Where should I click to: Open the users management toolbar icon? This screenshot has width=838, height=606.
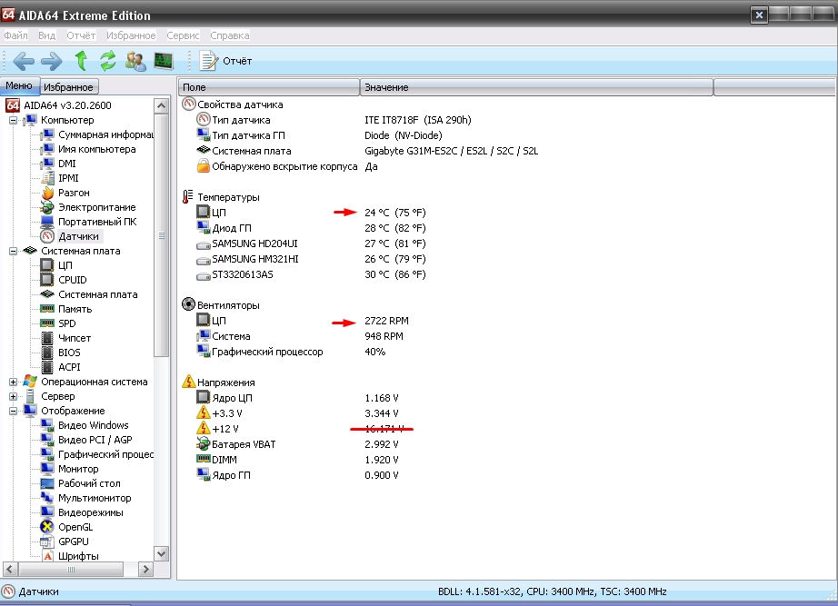(x=135, y=61)
